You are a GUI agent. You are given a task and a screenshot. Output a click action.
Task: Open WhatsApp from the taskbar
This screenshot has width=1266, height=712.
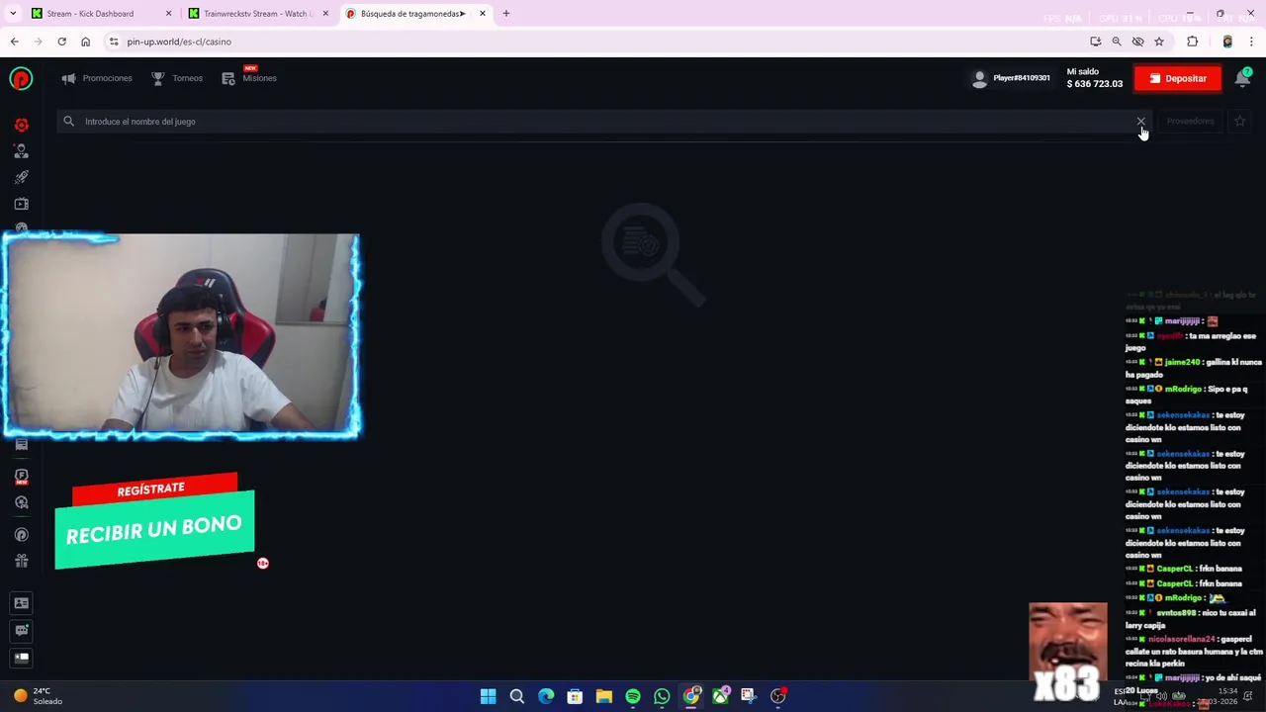[x=662, y=696]
